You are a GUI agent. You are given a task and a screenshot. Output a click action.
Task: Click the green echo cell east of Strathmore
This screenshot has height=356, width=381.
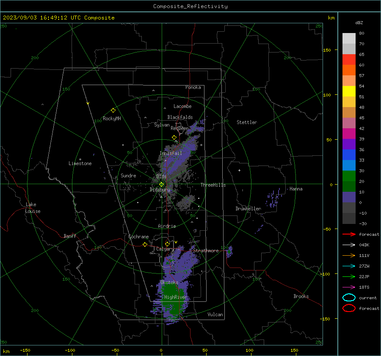229,252
